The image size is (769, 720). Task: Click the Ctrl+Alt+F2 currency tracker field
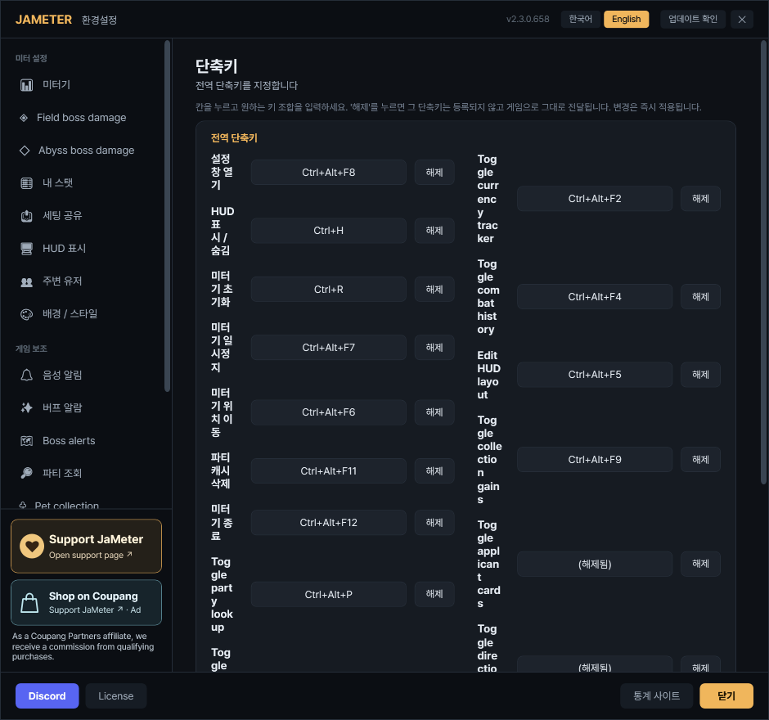point(595,199)
